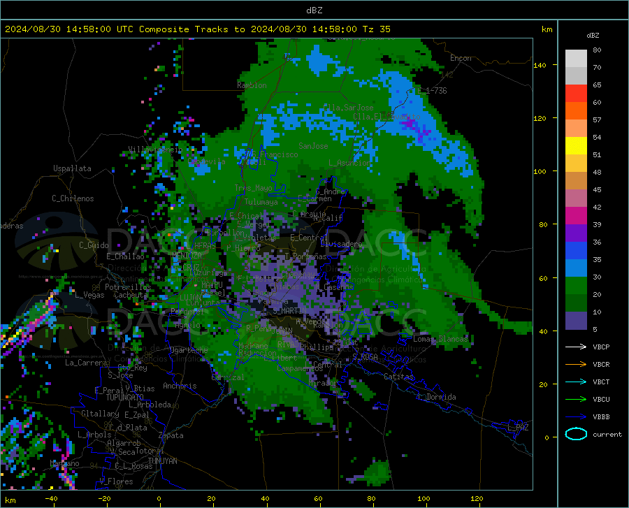Click the S_MARTIN place label
The image size is (629, 508).
tap(289, 311)
